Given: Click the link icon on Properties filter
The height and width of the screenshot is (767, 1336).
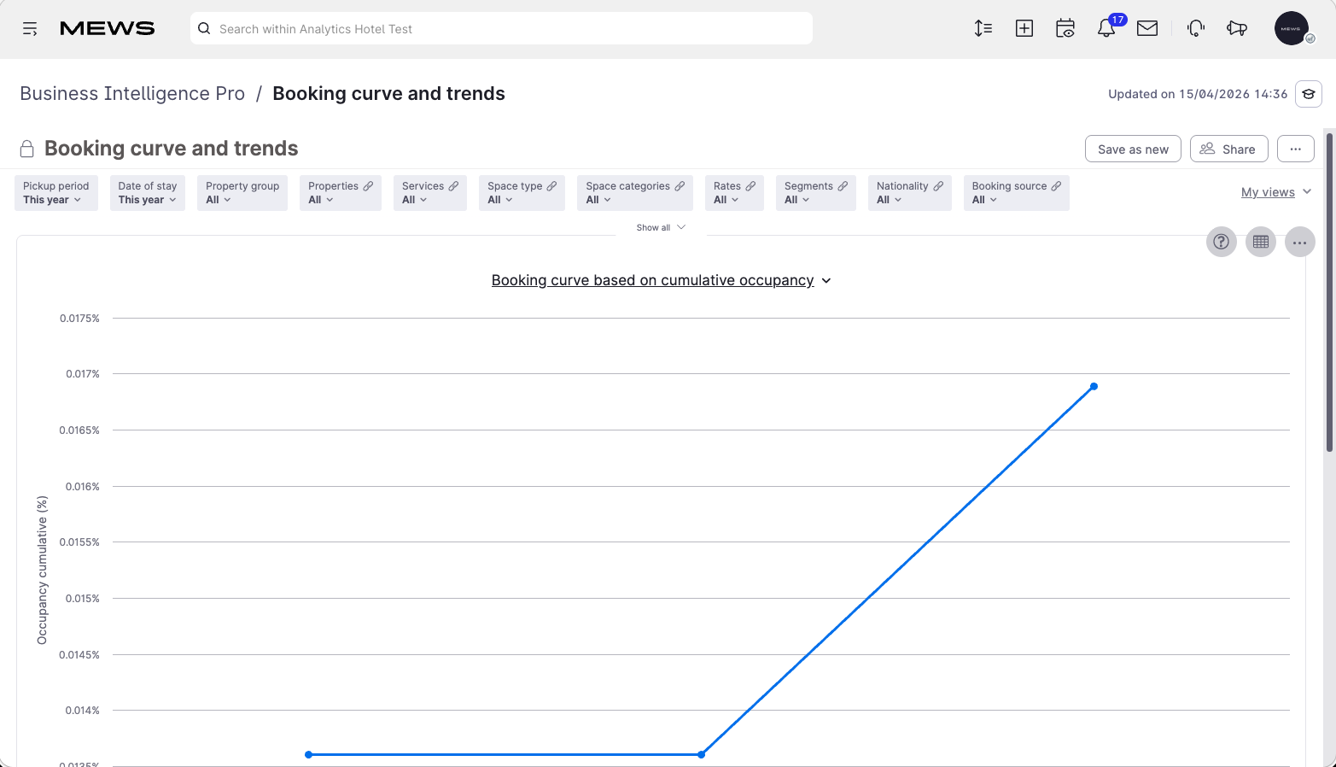Looking at the screenshot, I should click(368, 185).
